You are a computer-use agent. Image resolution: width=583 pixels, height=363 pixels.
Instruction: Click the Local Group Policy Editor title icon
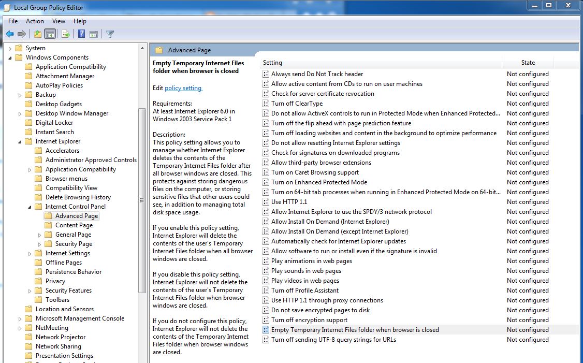[x=7, y=7]
